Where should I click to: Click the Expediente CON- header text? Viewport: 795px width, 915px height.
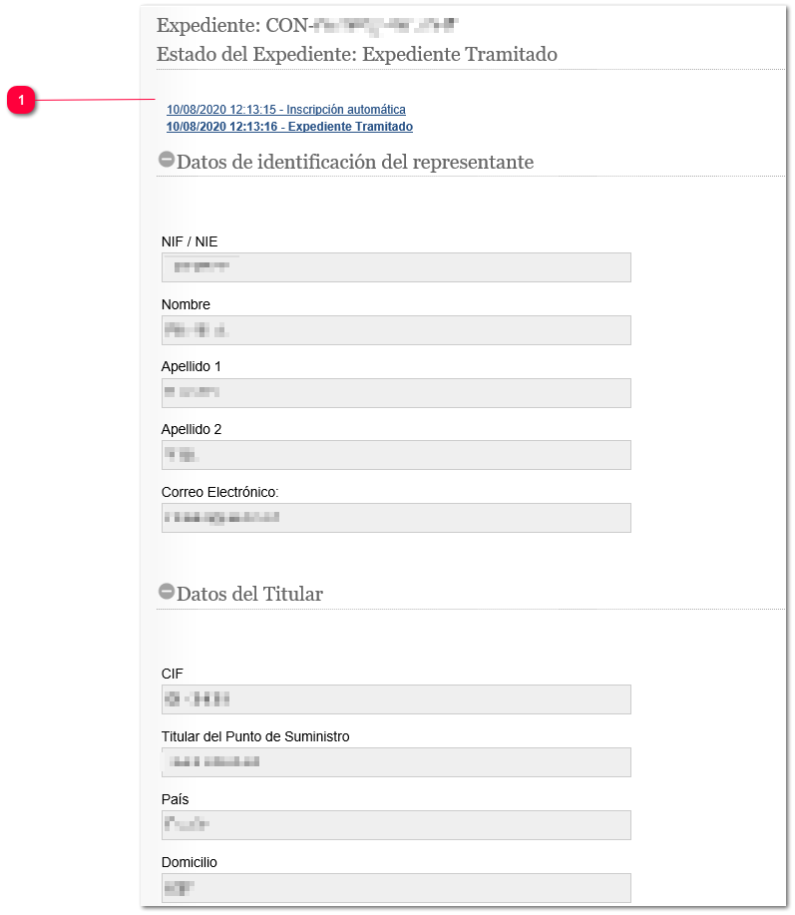pyautogui.click(x=307, y=25)
